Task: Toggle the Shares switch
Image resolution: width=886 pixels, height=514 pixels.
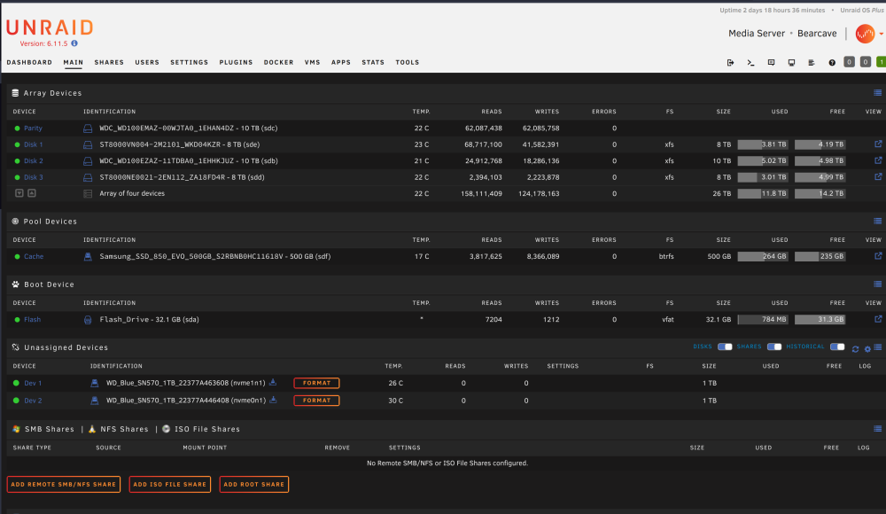Action: 774,347
